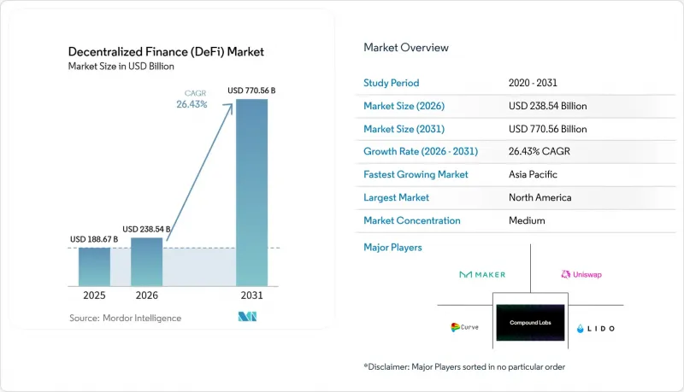Click the Maker logo

(x=482, y=274)
